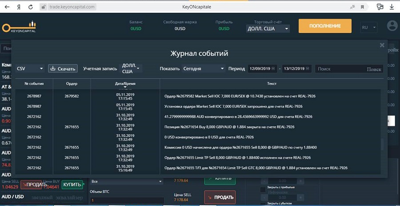Screen dimensions: 400x206
Task: Click the Позиция №2671654 Buy закрыта row
Action: coord(198,127)
